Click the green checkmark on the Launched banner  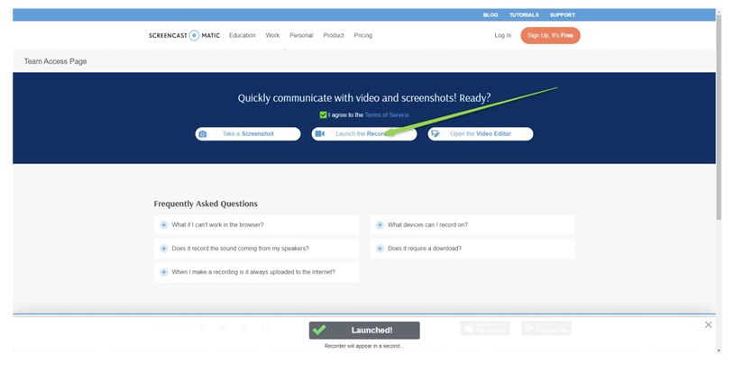point(319,331)
